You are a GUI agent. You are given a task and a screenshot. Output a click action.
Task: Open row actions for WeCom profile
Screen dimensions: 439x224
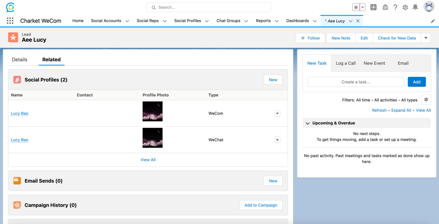click(x=277, y=113)
